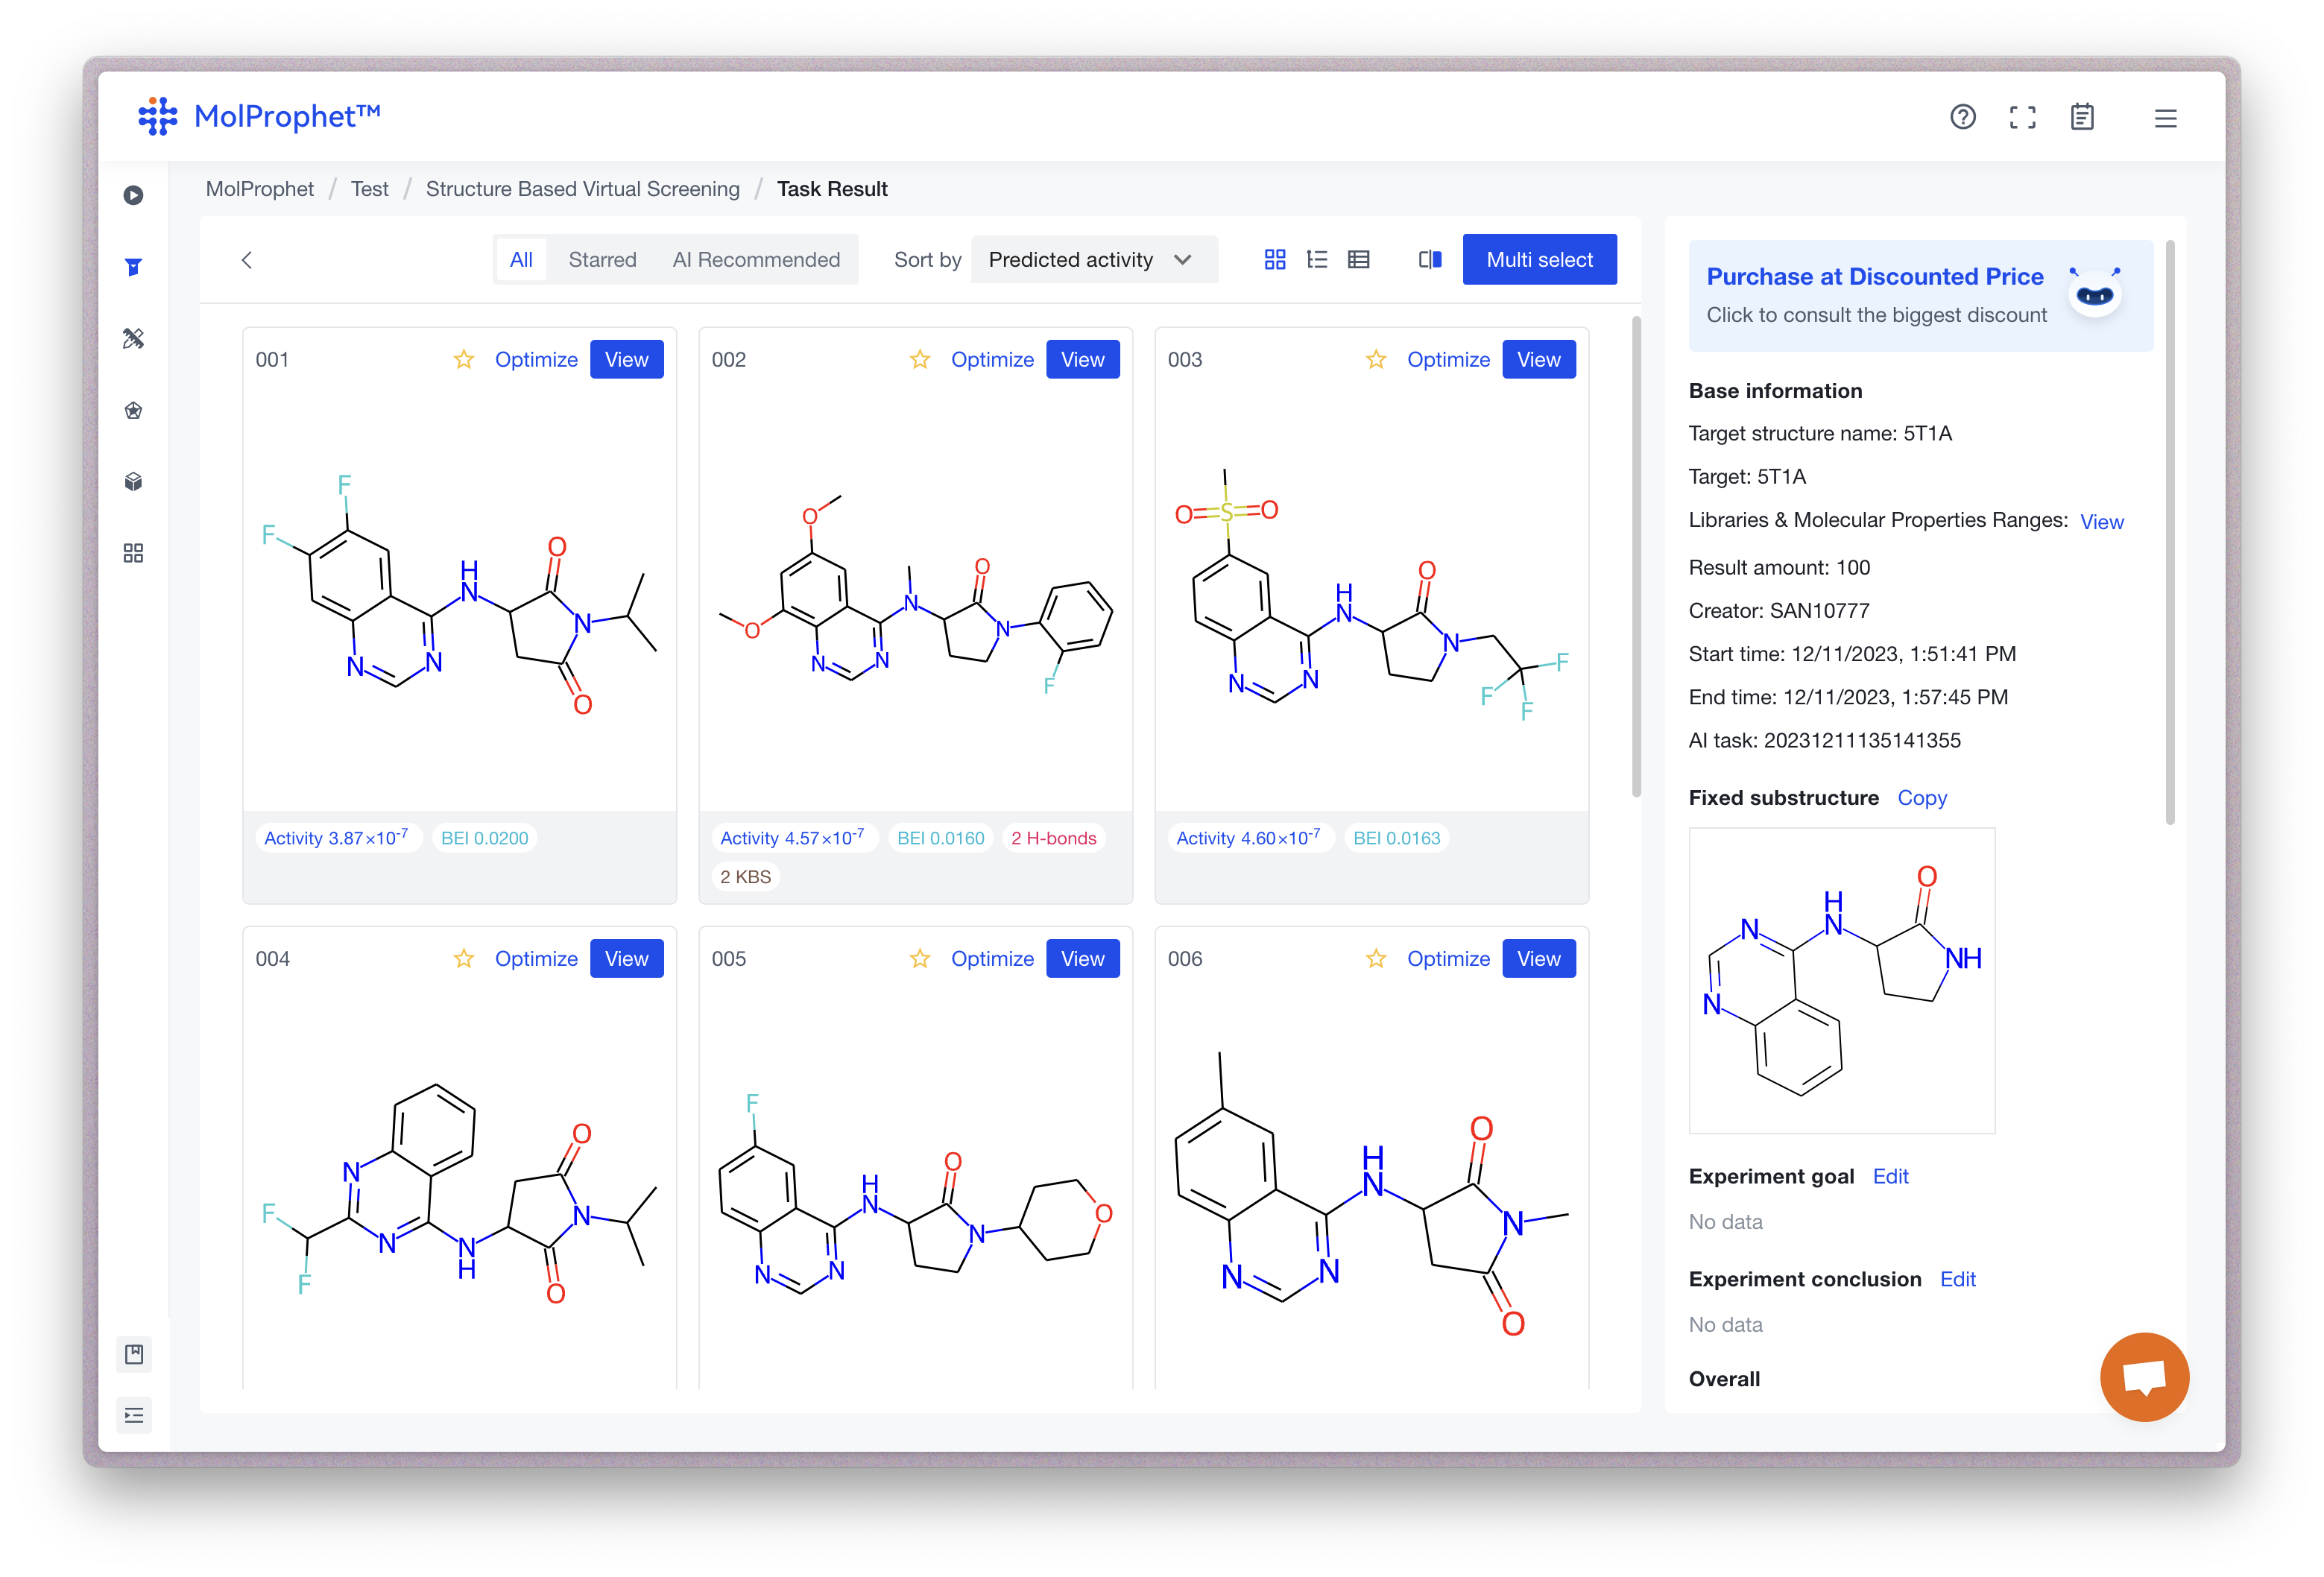View molecule 001
2324x1577 pixels.
pos(626,359)
